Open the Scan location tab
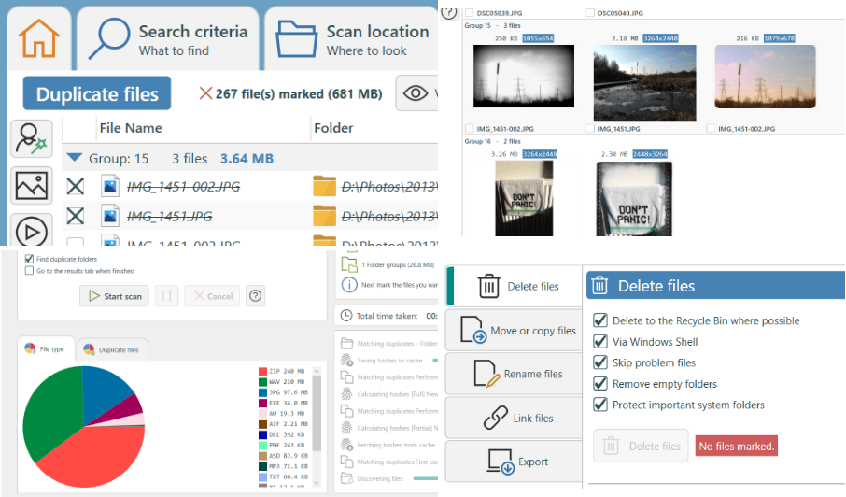 click(352, 39)
